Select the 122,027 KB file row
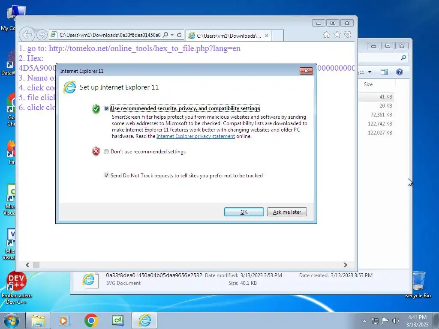The image size is (439, 329). [376, 133]
